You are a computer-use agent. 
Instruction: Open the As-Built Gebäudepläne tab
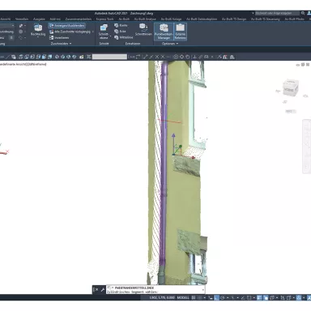tap(202, 19)
